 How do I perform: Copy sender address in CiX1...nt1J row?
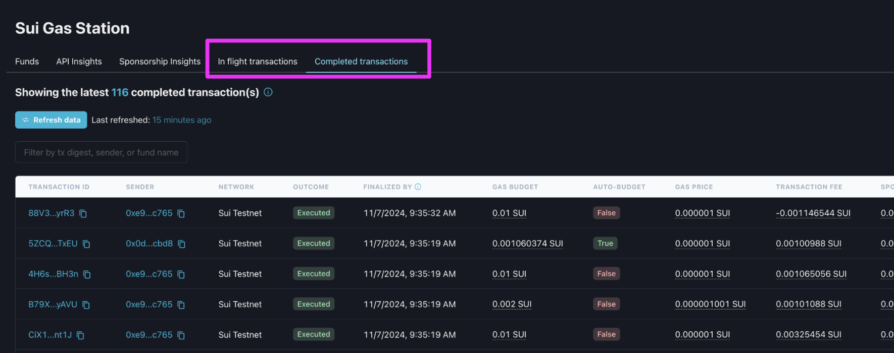[x=181, y=335]
